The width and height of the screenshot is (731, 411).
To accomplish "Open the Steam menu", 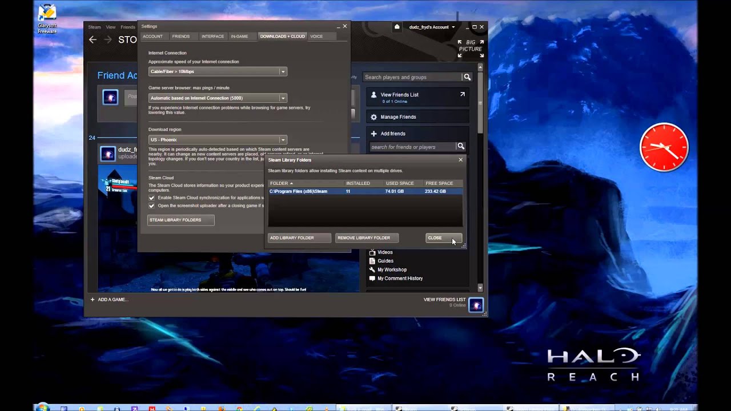I will click(94, 27).
